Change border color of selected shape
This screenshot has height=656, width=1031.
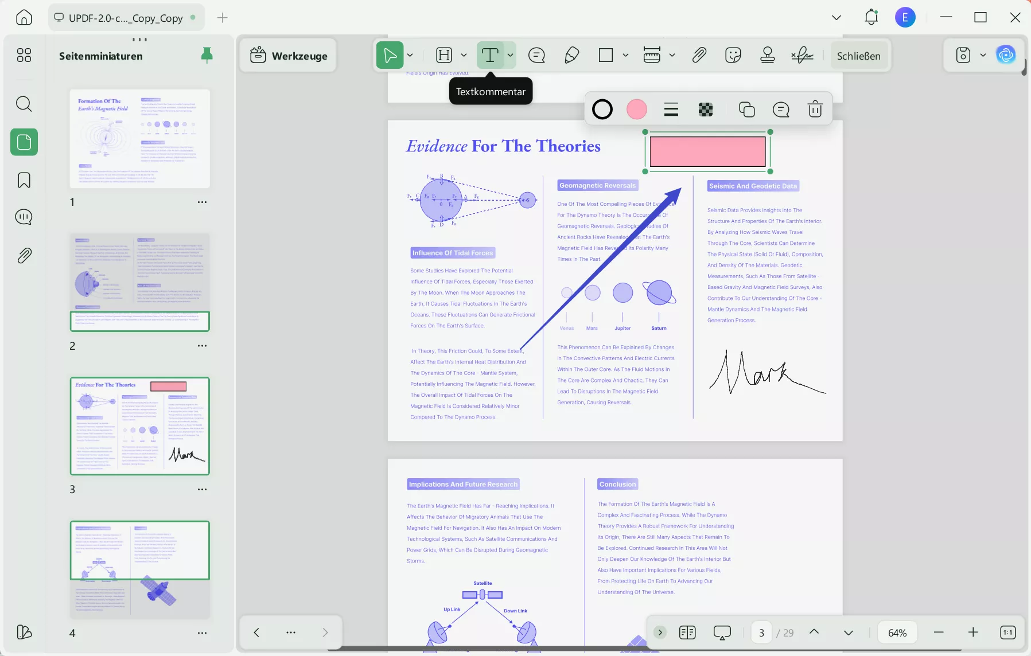[602, 109]
